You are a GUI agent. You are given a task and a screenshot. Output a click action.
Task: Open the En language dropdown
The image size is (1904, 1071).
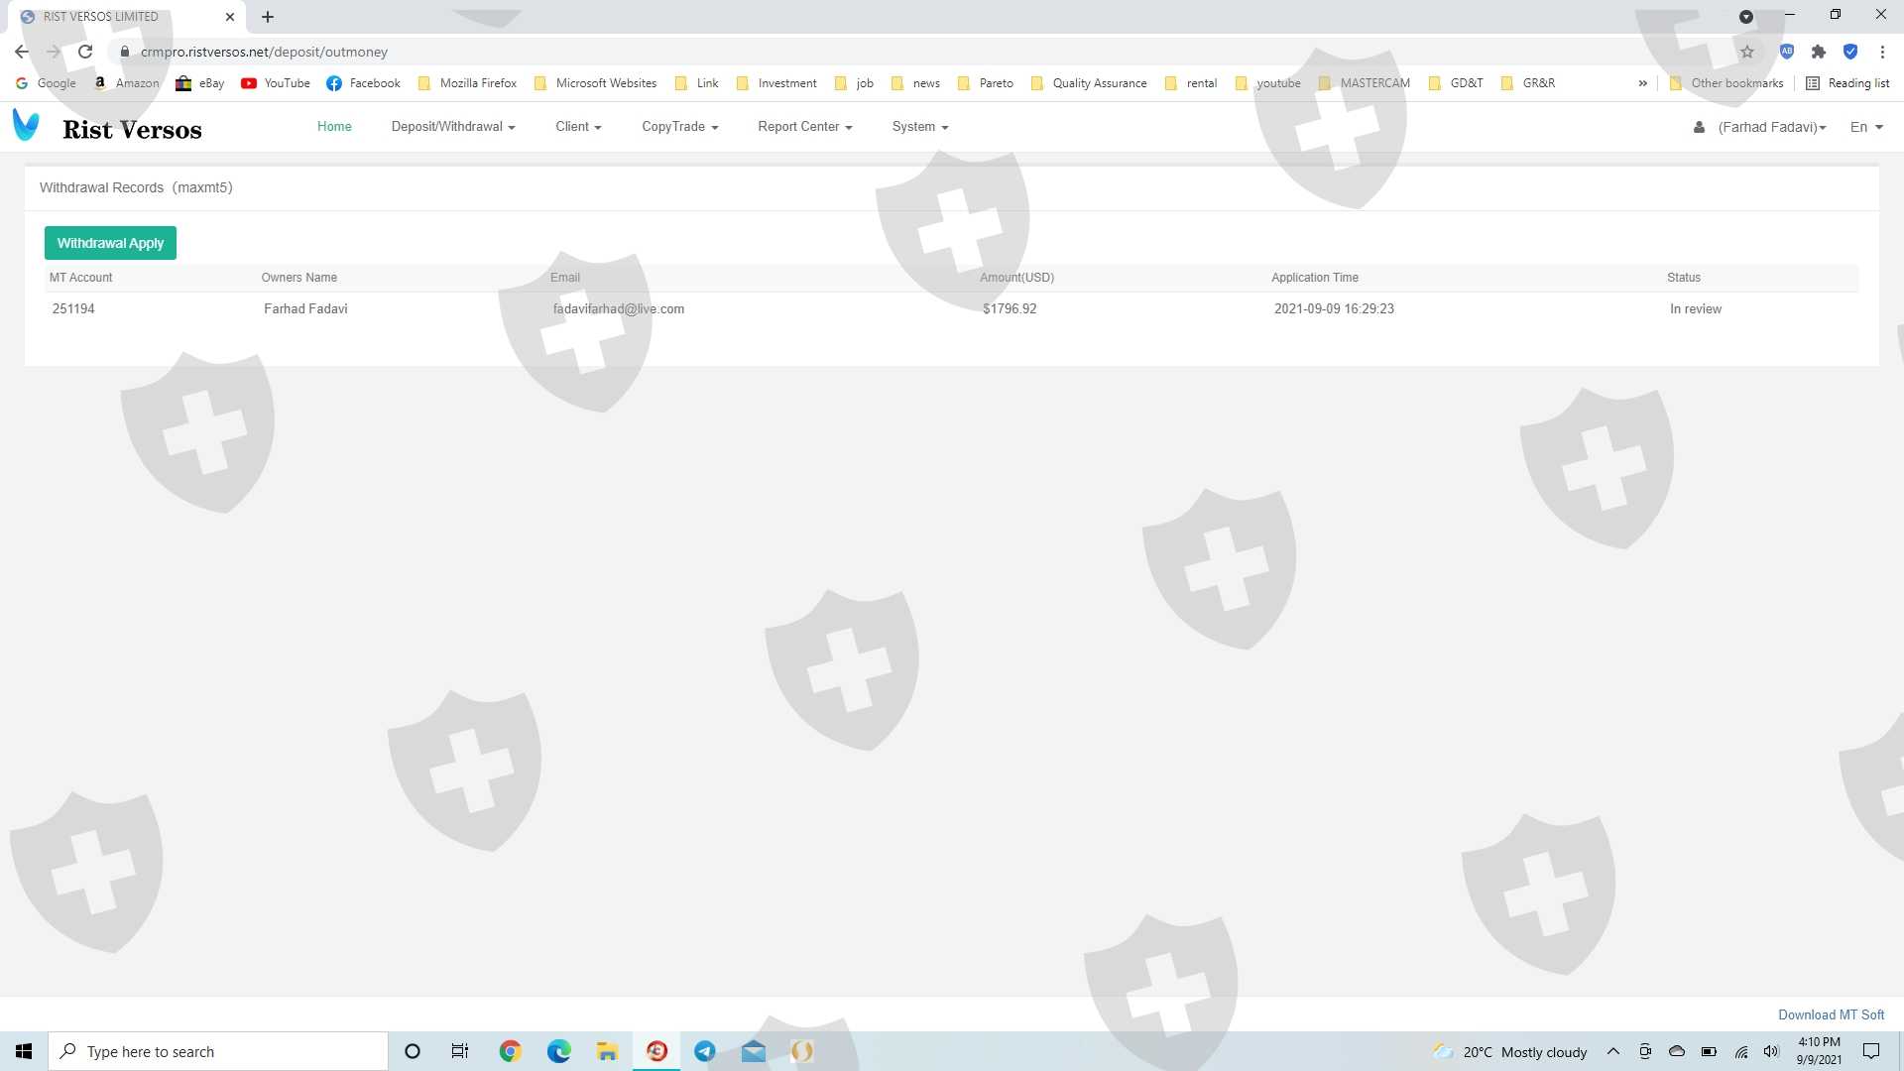(x=1866, y=127)
